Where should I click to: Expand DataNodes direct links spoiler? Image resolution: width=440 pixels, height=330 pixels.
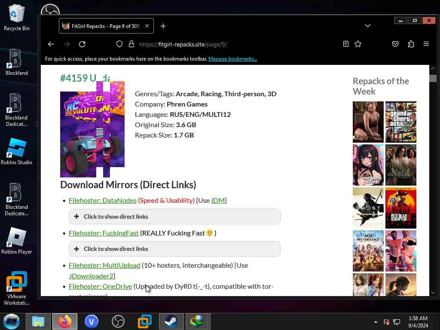(174, 217)
